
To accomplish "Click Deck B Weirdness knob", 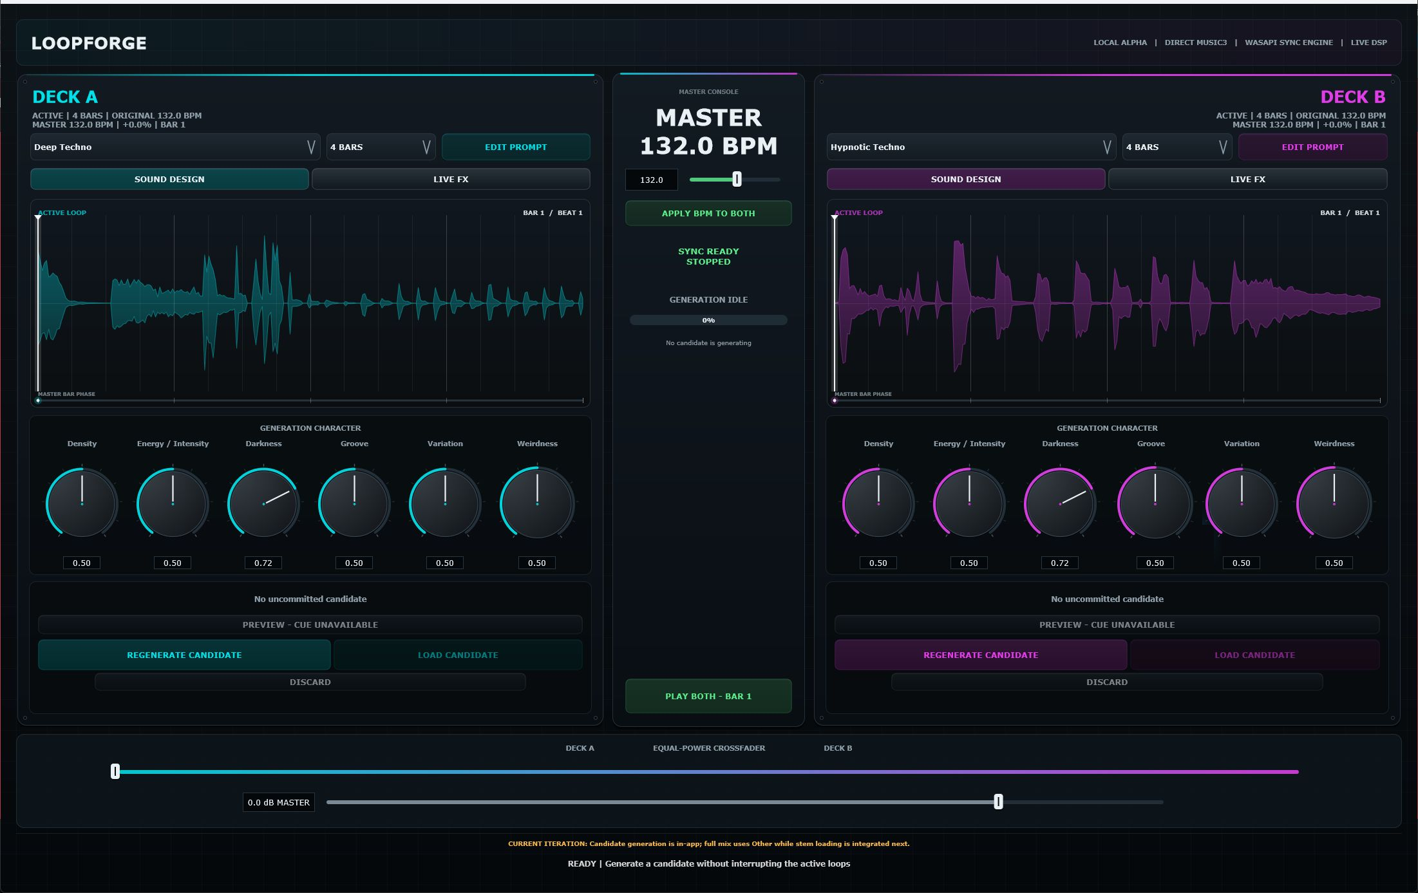I will pos(1334,503).
